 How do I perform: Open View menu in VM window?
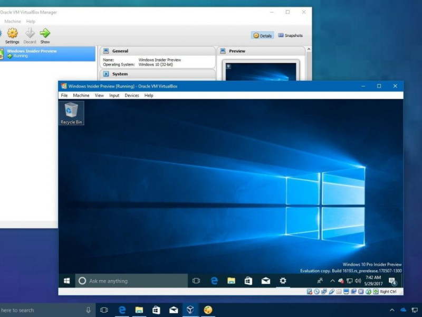[99, 96]
